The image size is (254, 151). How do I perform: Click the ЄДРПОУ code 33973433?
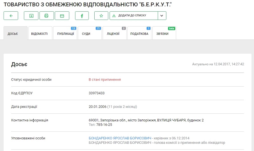pos(97,93)
